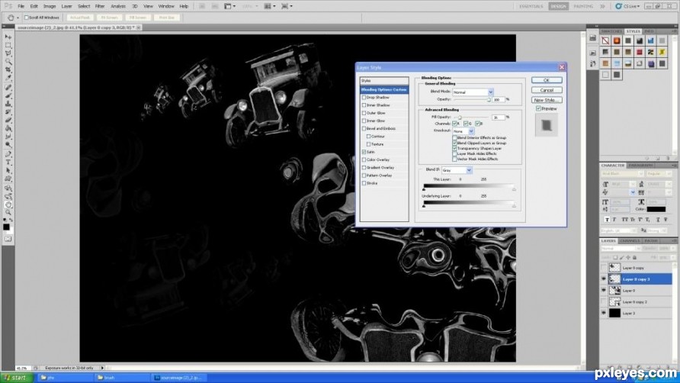Open the Layers panel blend mode dropdown
Viewport: 680px width, 383px height.
click(x=621, y=249)
